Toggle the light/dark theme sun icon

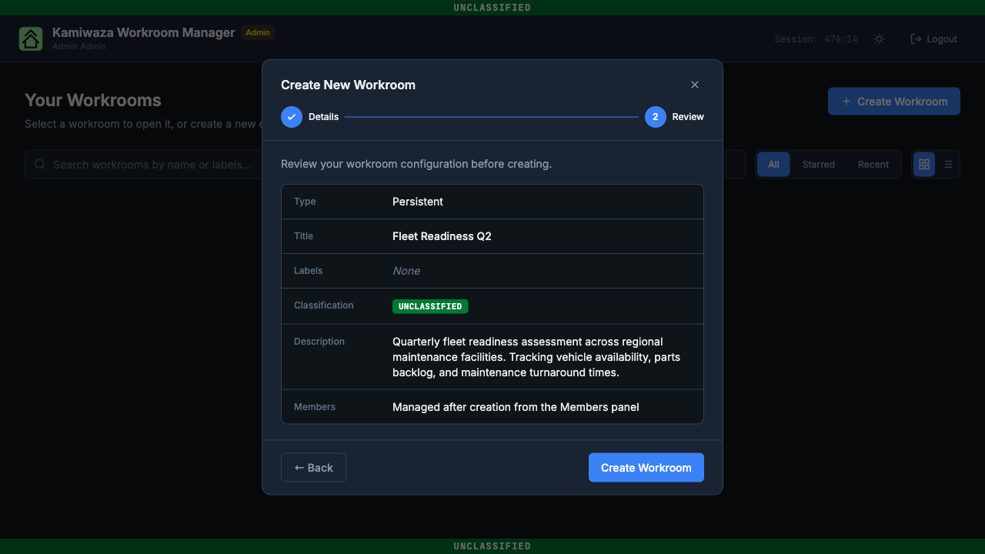tap(879, 38)
